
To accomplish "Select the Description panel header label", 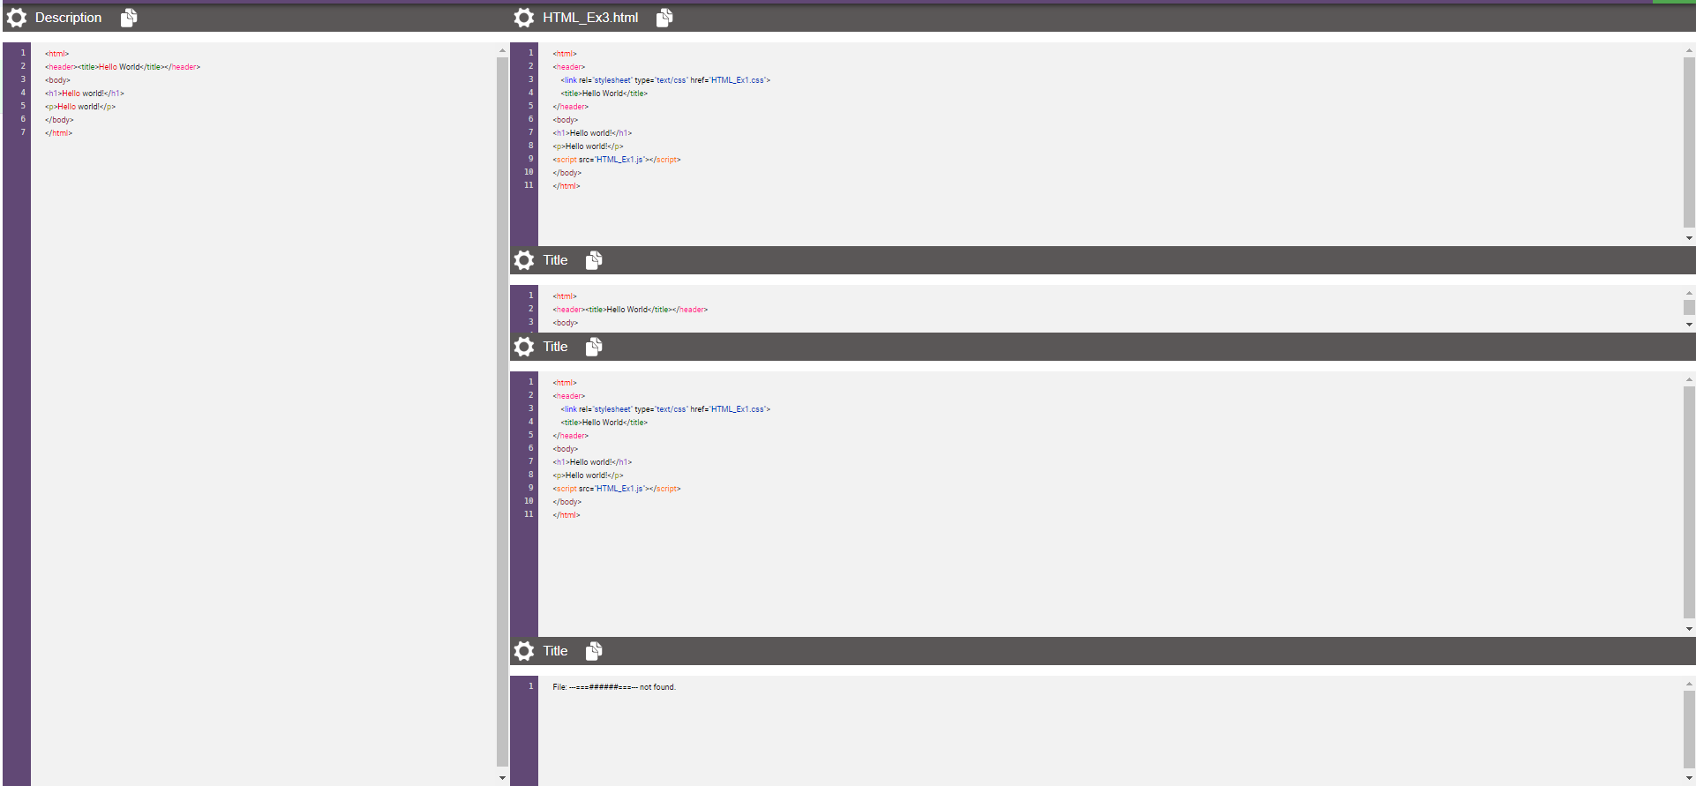I will tap(68, 18).
